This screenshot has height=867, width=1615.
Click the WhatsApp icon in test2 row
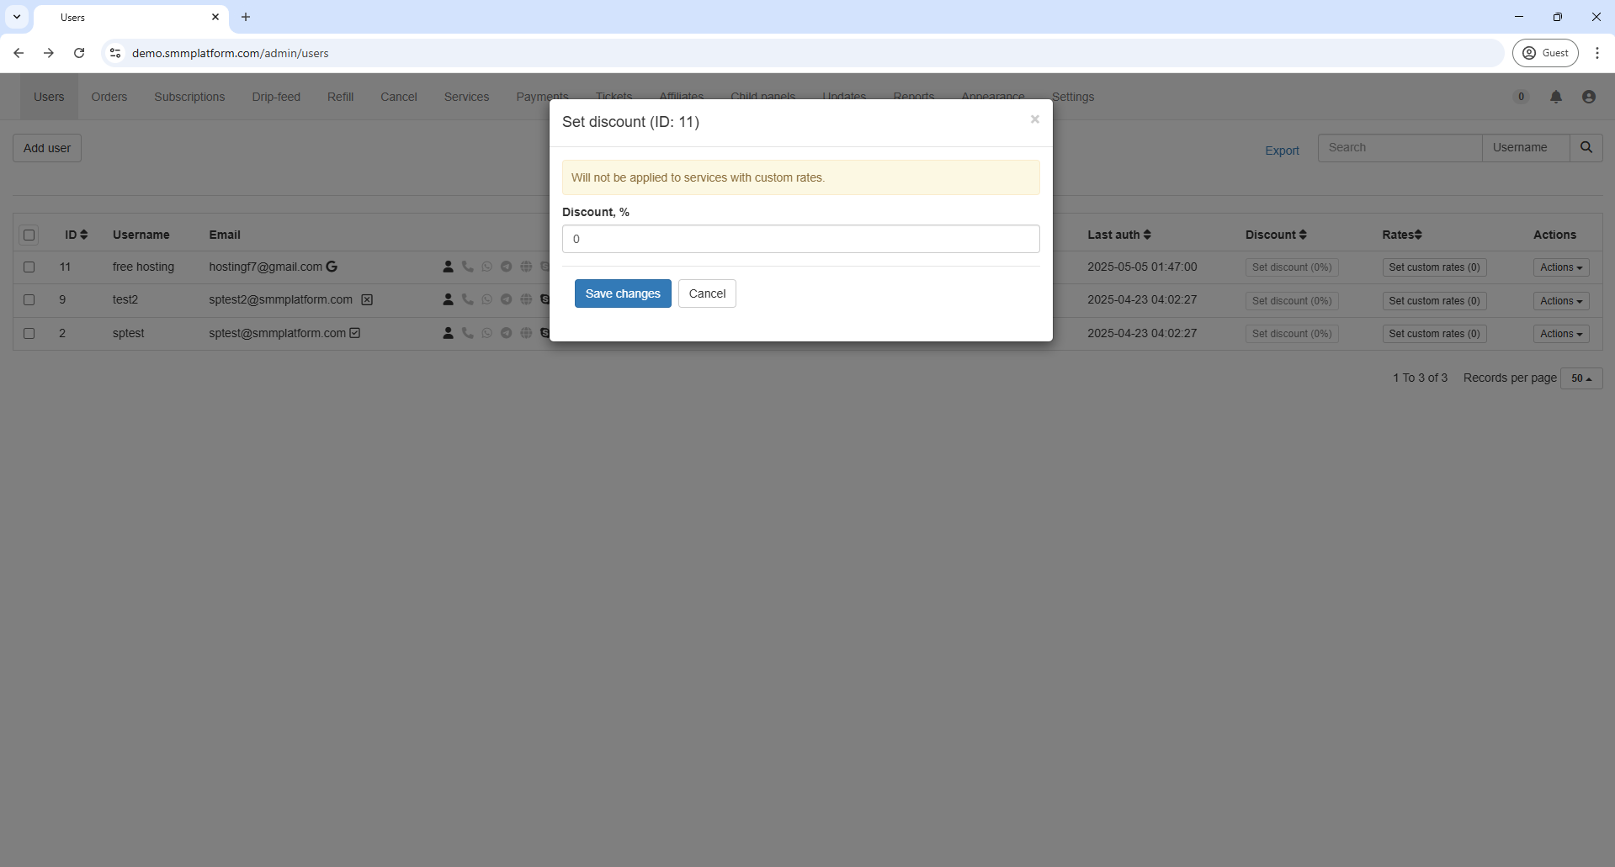(x=486, y=299)
